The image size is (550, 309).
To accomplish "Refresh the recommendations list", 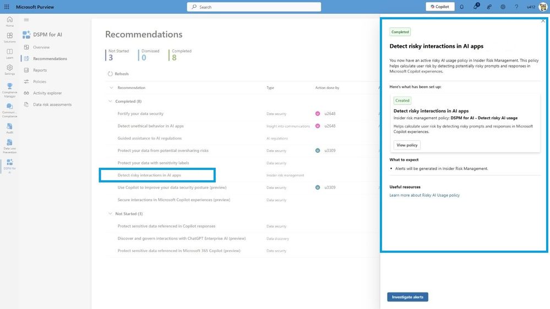I will [x=118, y=74].
